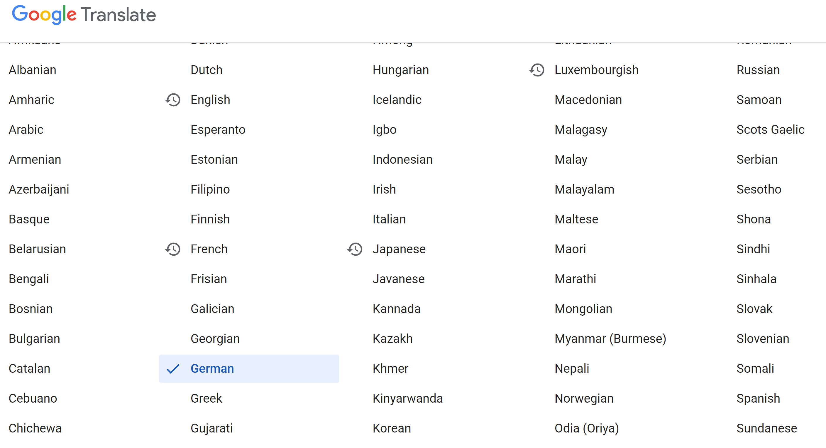Select Odia (Oriya) language option

coord(586,428)
